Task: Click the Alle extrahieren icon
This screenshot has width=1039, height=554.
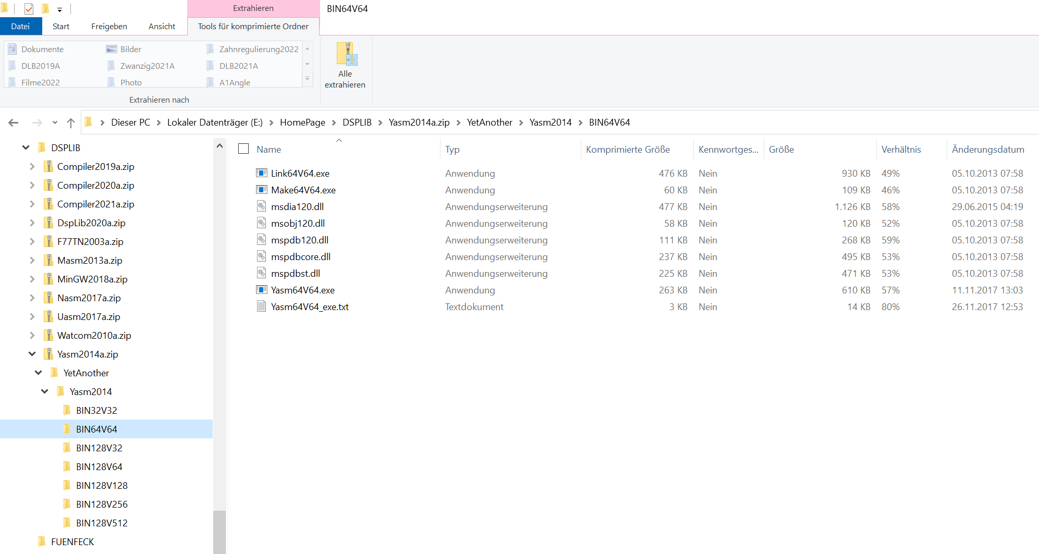Action: tap(347, 54)
